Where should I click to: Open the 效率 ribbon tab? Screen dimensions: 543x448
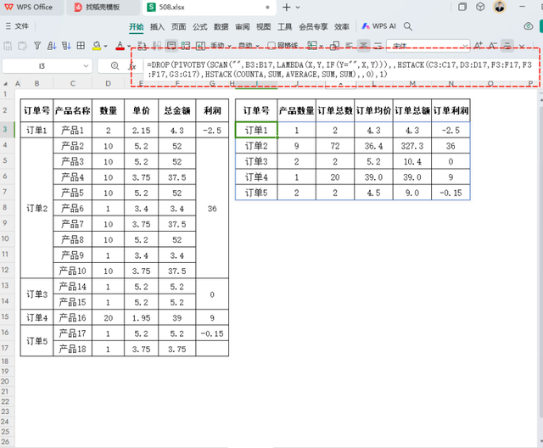point(342,26)
